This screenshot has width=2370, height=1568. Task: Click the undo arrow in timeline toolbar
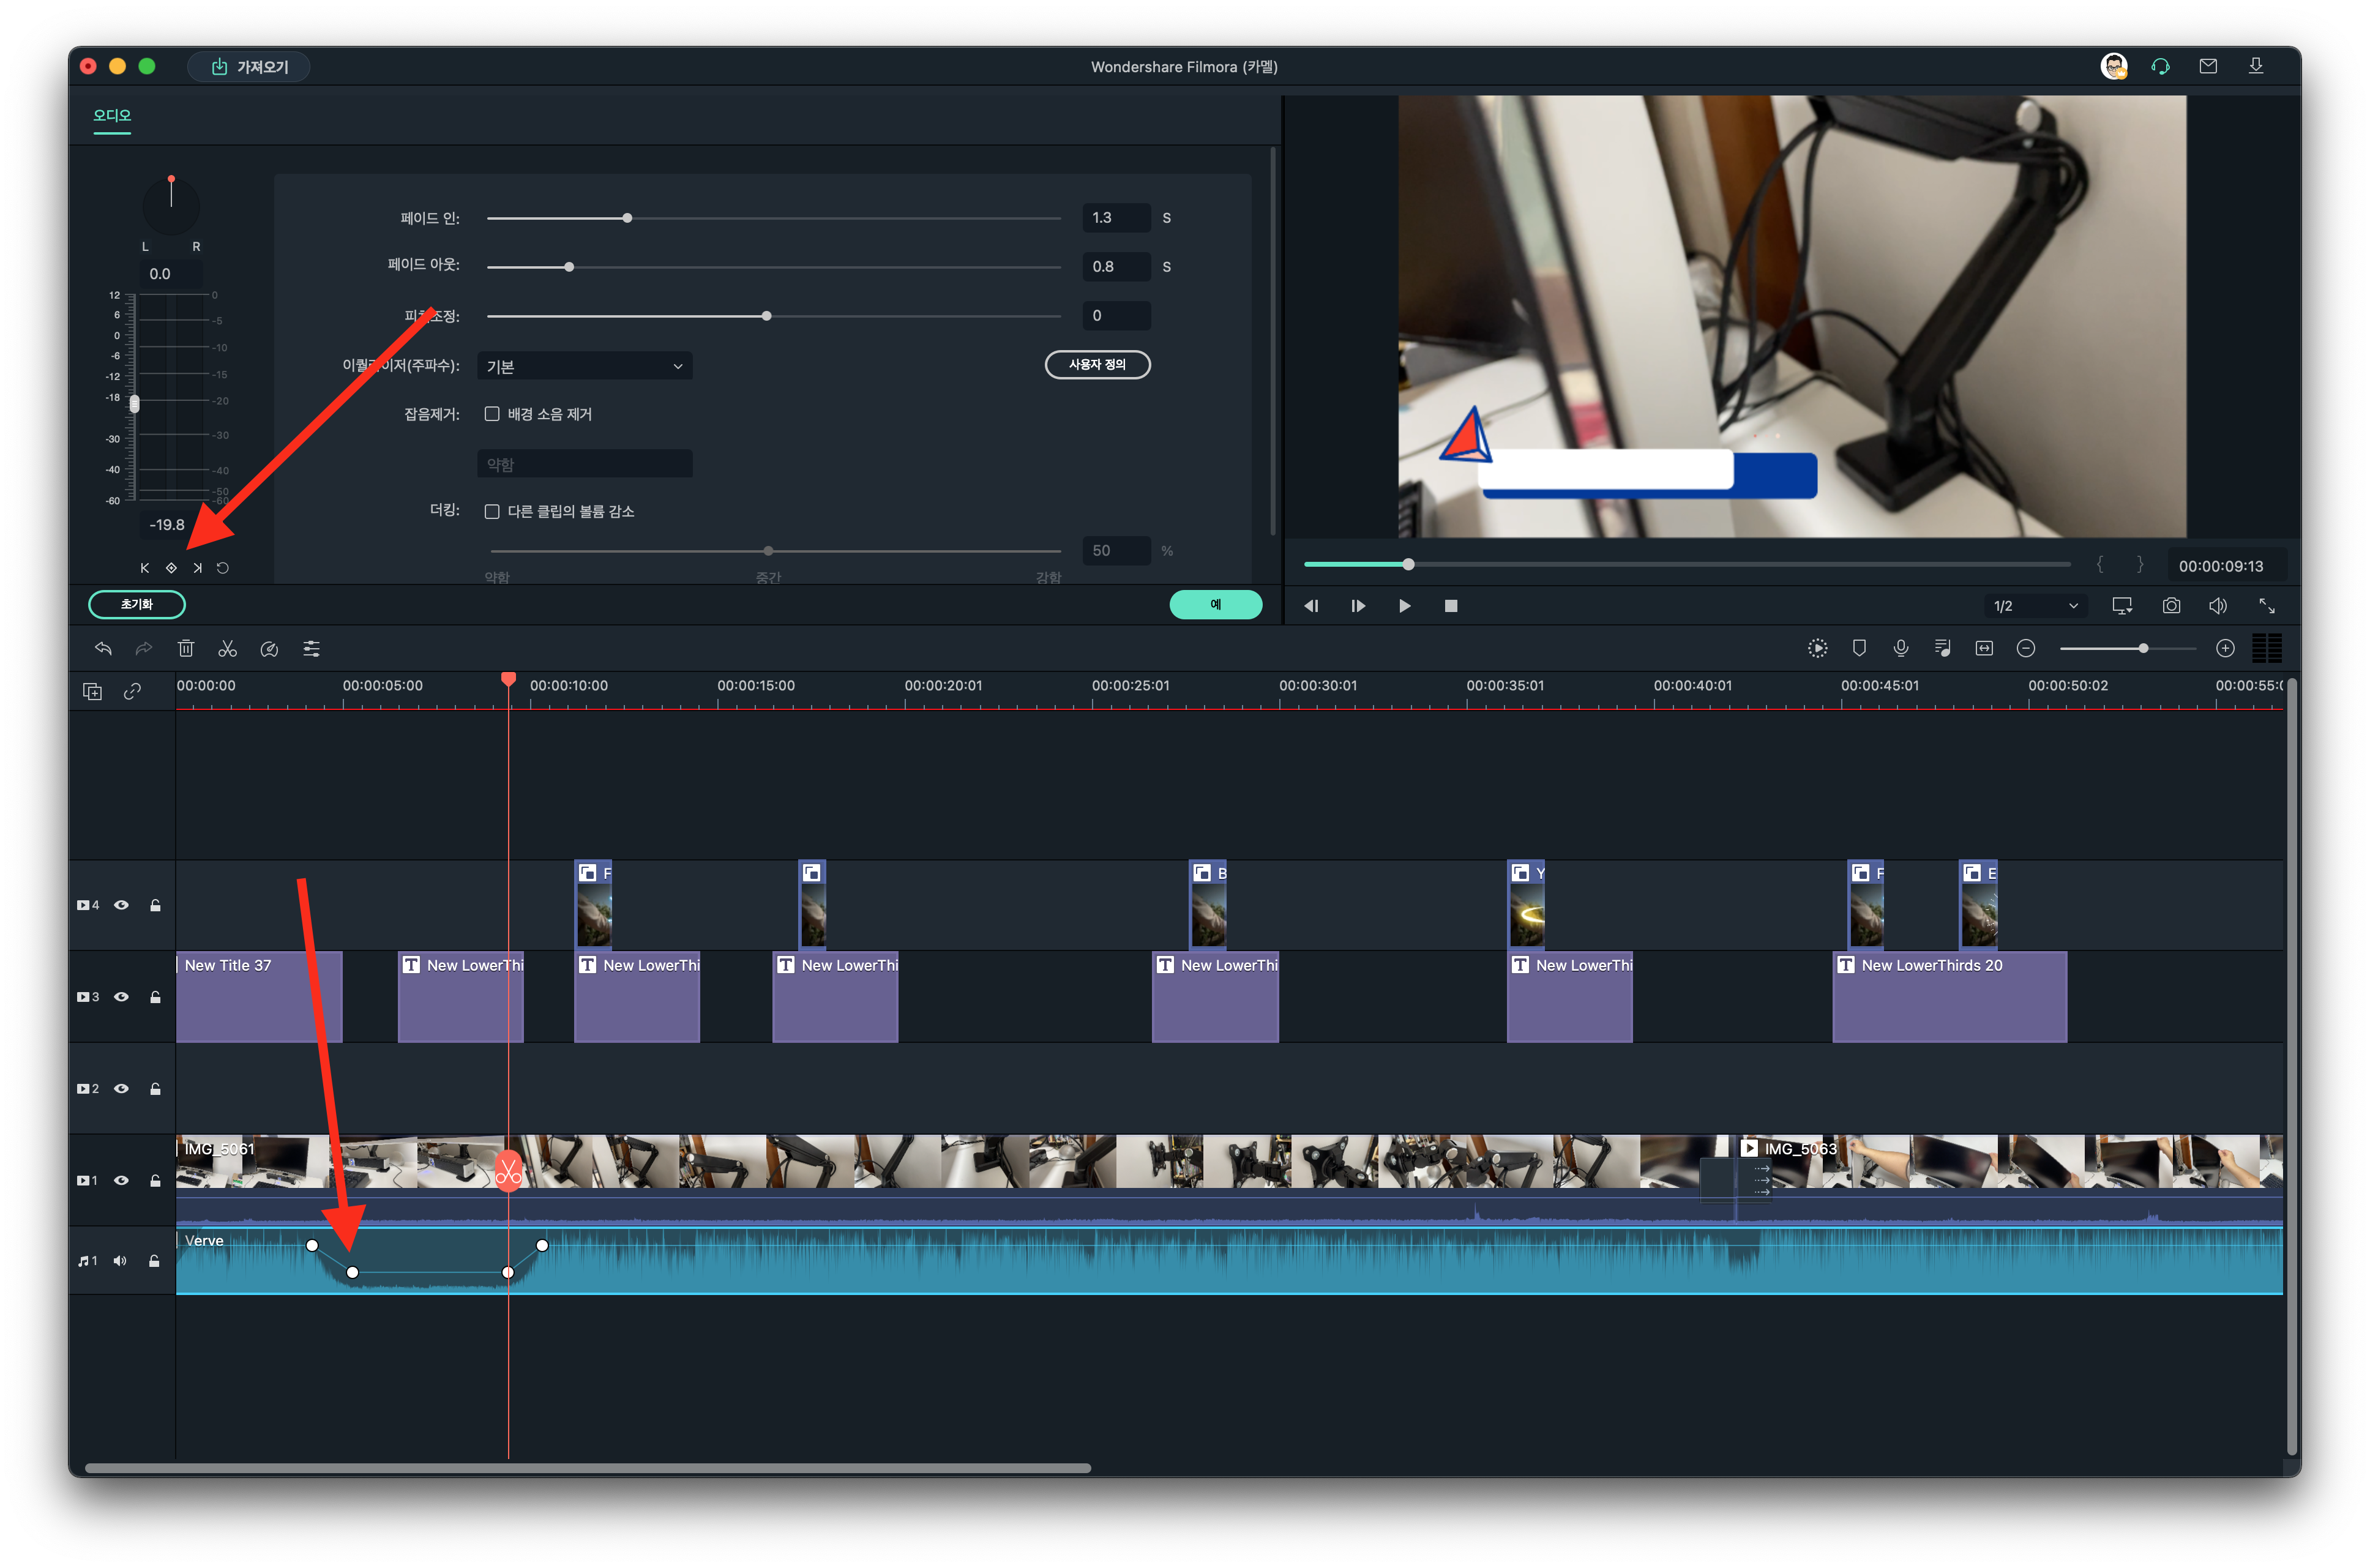[x=103, y=649]
